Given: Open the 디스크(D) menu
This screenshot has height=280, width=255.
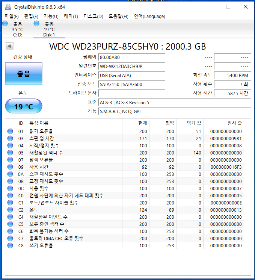Looking at the screenshot, I should 94,17.
